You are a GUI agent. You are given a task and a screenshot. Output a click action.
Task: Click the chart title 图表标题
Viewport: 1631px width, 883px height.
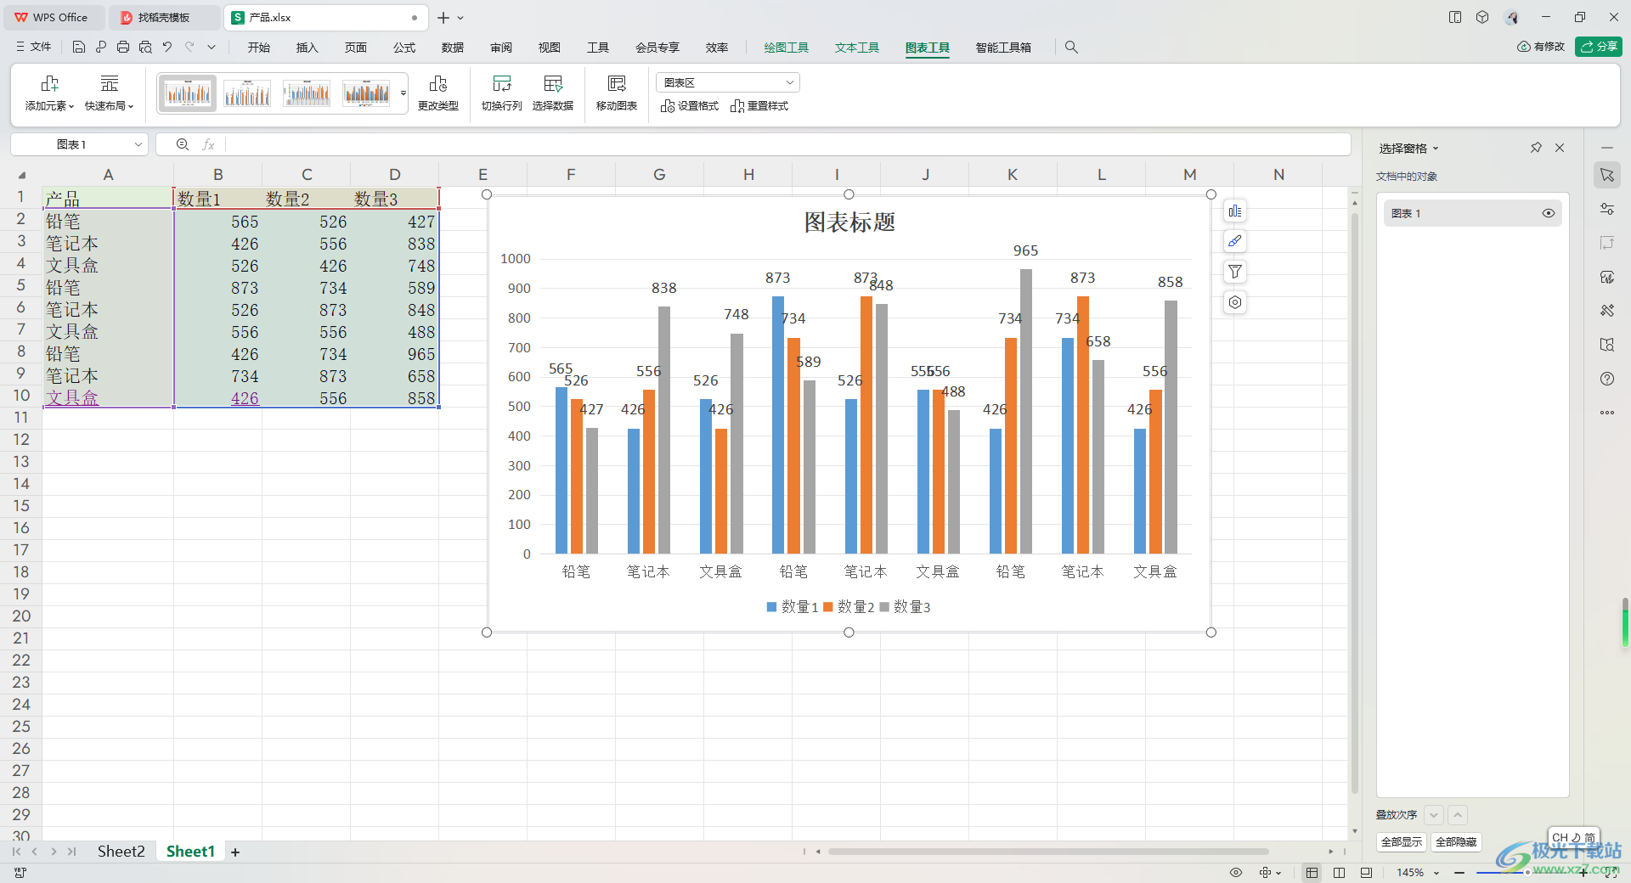[x=849, y=222]
